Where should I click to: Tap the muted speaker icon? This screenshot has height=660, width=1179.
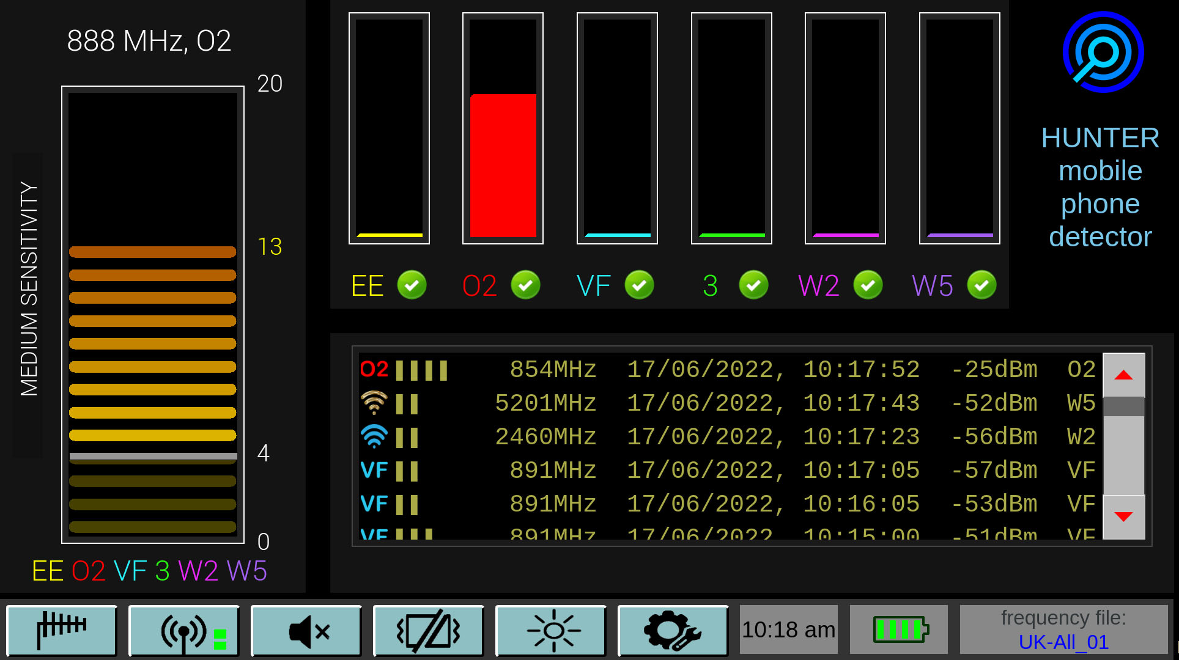tap(306, 631)
